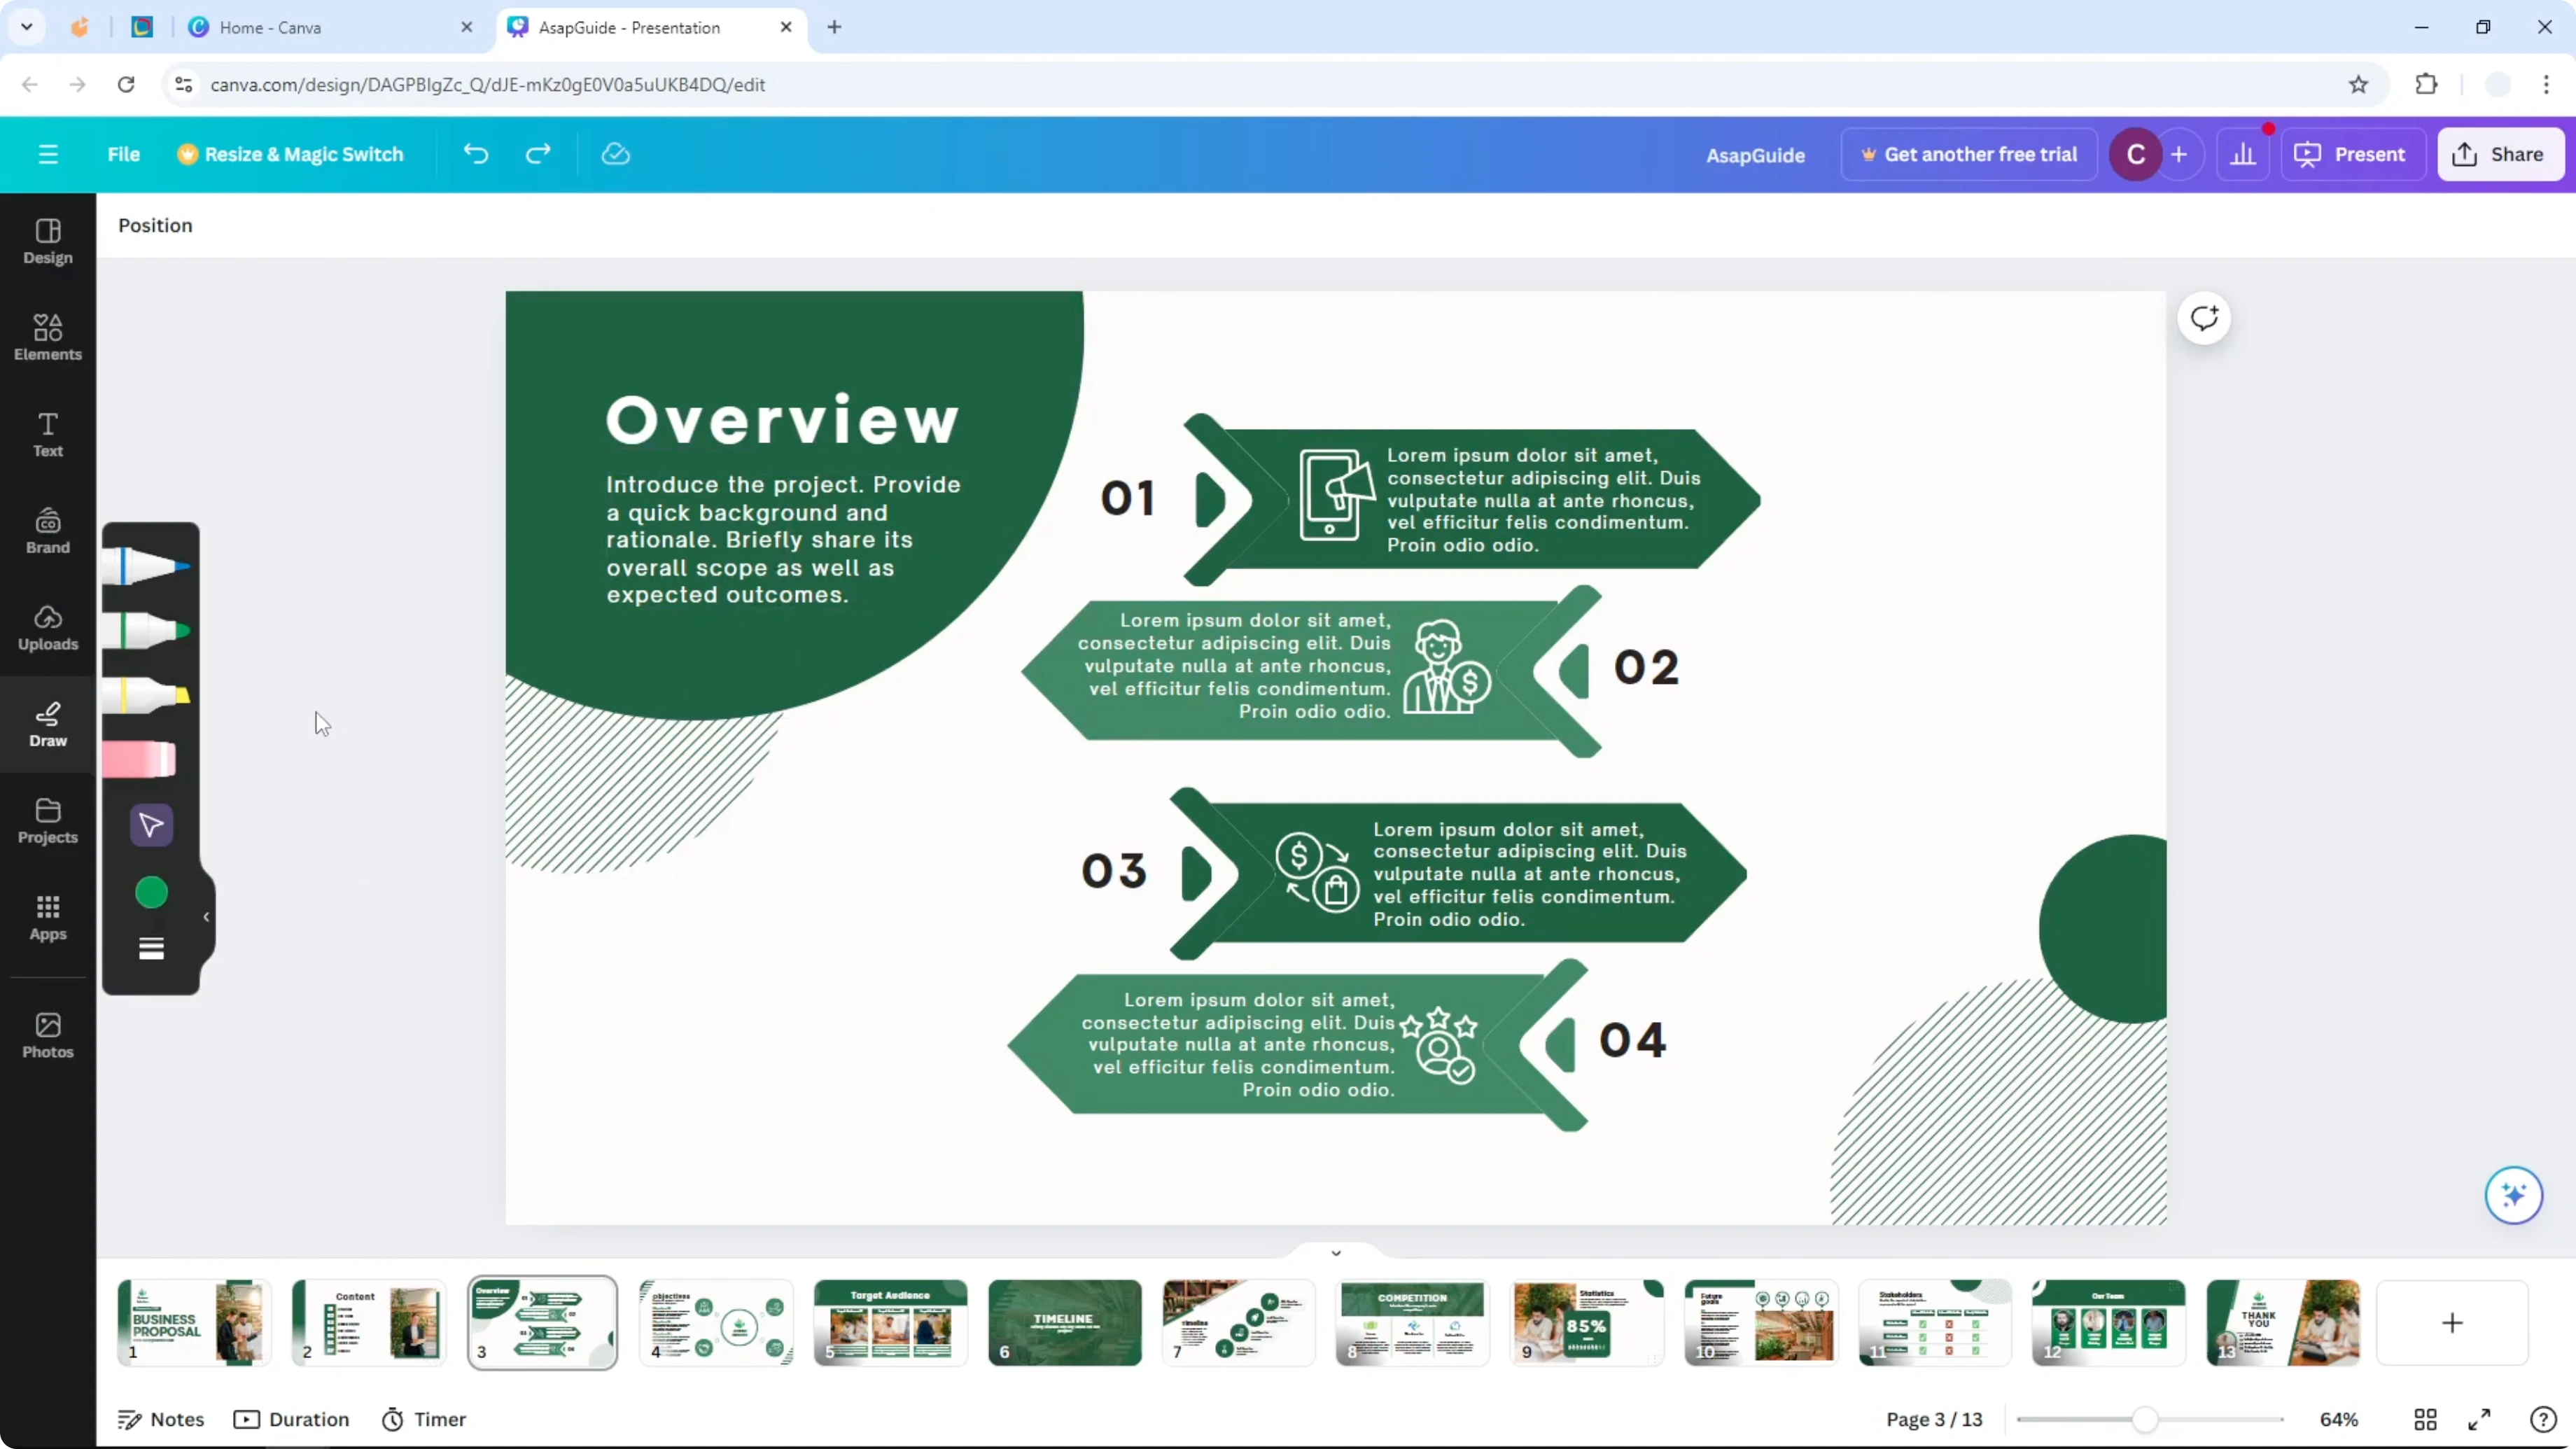Select the blue pen drawing tool
Image resolution: width=2576 pixels, height=1449 pixels.
147,566
